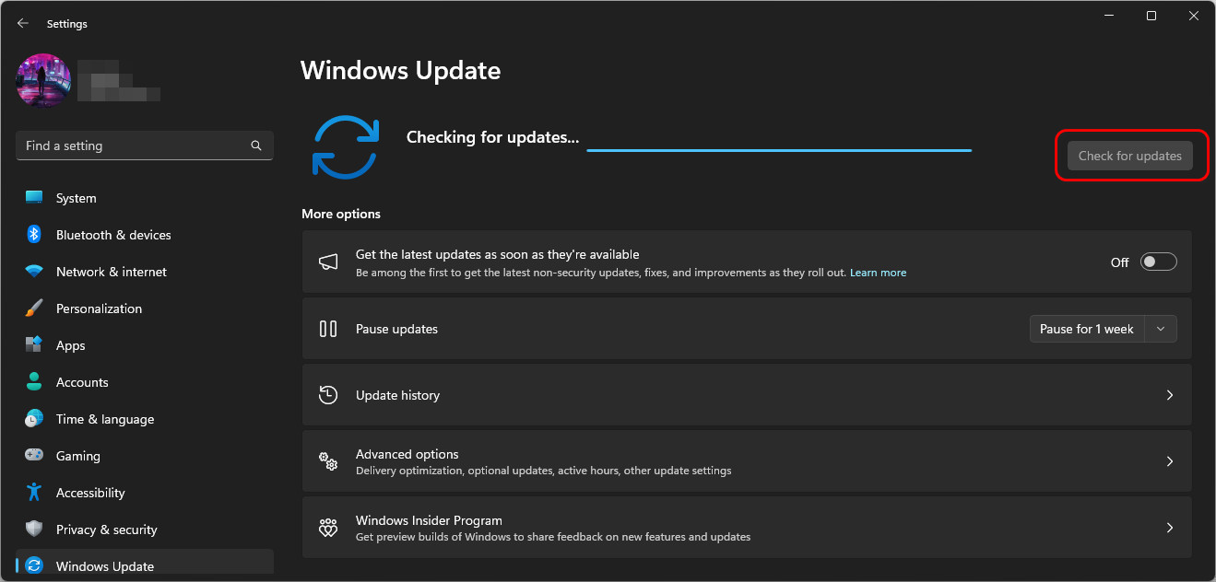Screen dimensions: 1216x582
Task: Click the Gaming controller icon
Action: (34, 455)
